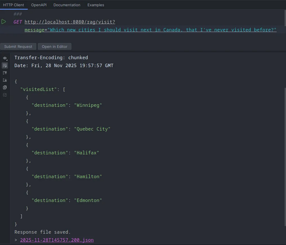
Task: Toggle soft-wrap in the response pane
Action: click(x=5, y=66)
